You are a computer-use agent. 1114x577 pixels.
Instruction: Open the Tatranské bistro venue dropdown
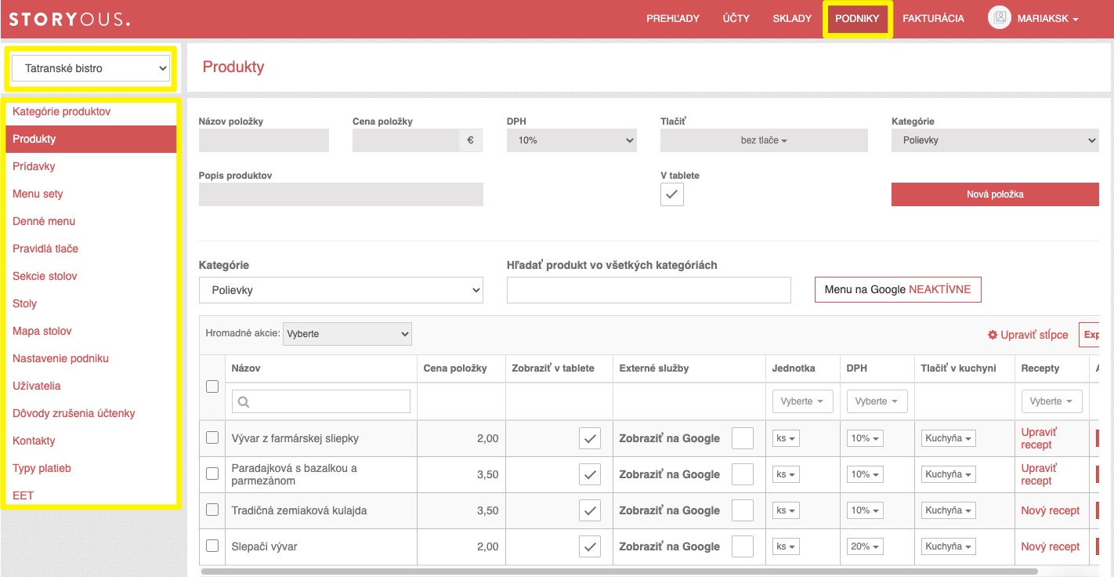pos(91,68)
